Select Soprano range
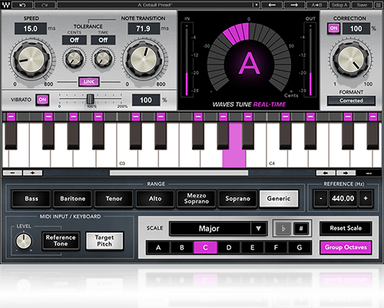The height and width of the screenshot is (308, 384). (x=238, y=198)
